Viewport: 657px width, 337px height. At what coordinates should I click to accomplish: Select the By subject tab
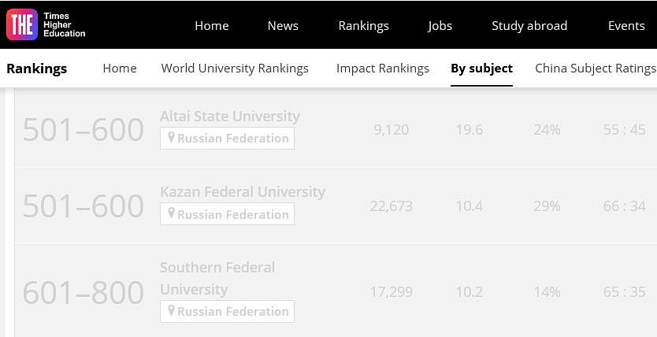481,69
